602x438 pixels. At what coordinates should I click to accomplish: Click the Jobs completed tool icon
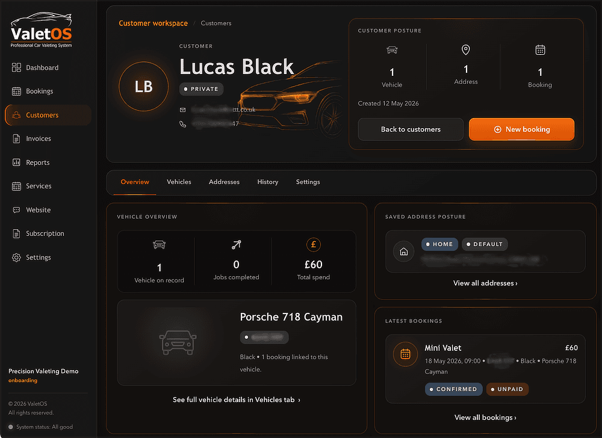coord(236,245)
